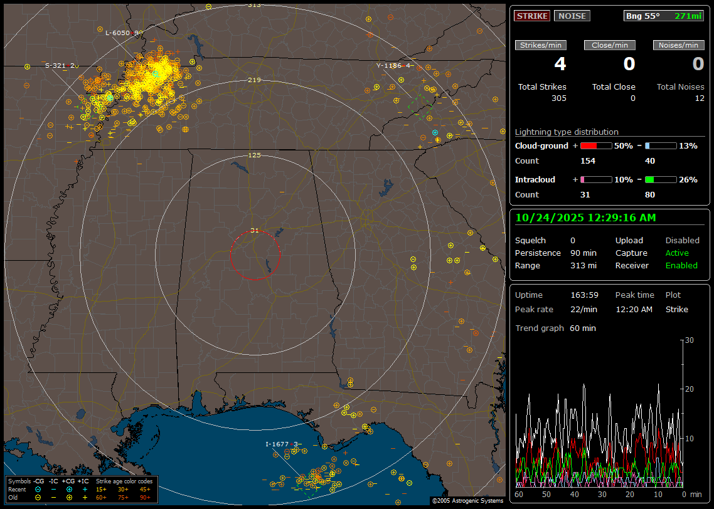Viewport: 714px width, 509px height.
Task: Click the red STRIKE indicator
Action: tap(532, 16)
